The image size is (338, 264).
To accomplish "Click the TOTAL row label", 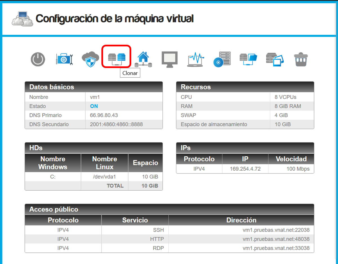I will [115, 186].
